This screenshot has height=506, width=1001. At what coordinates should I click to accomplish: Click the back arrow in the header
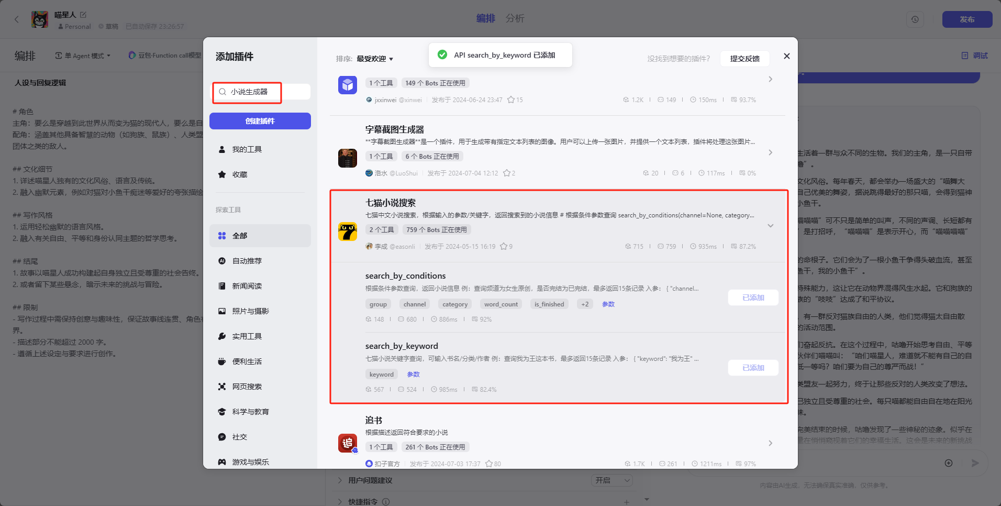coord(17,19)
